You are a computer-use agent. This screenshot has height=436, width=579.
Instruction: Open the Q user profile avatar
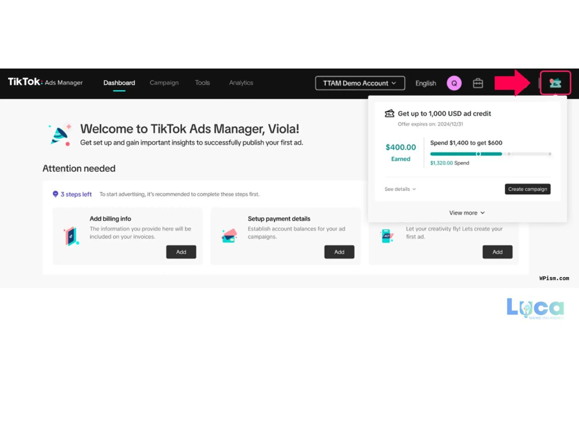click(x=454, y=83)
